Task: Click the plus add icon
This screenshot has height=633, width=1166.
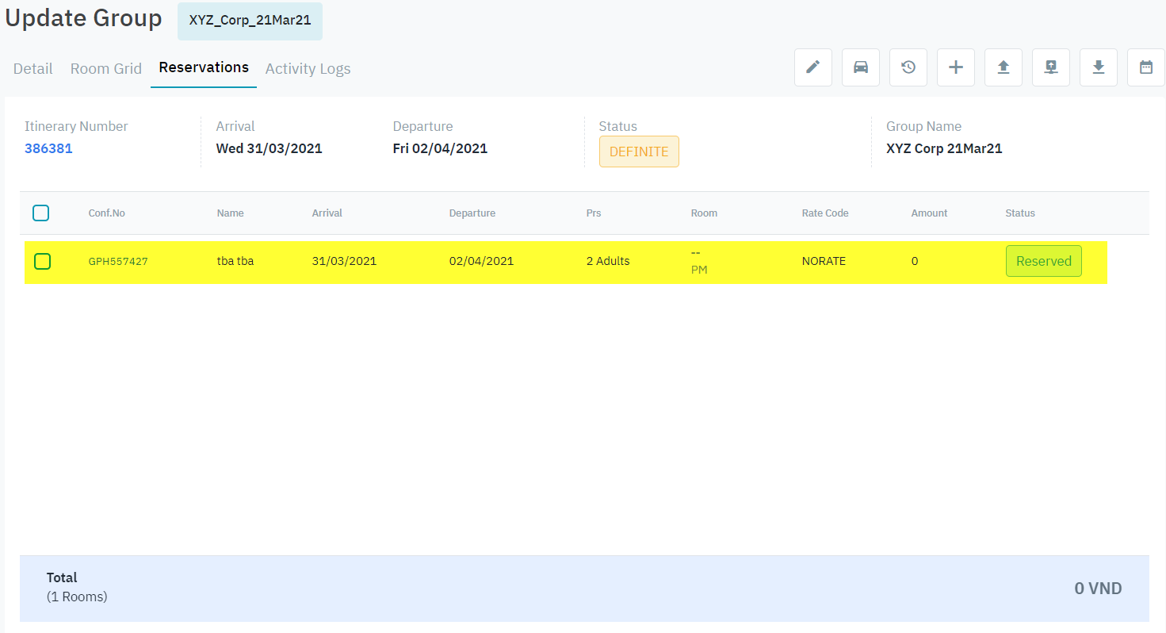Action: coord(955,67)
